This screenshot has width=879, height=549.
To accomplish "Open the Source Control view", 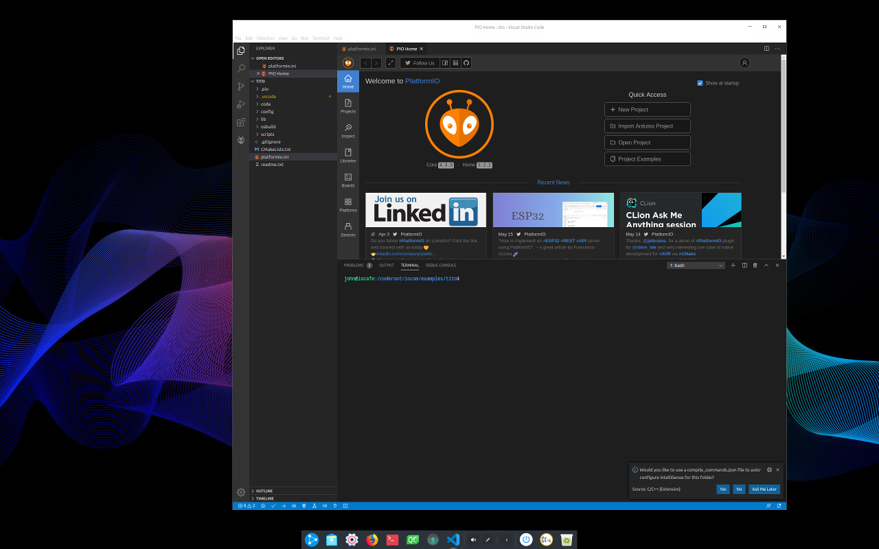I will 241,86.
